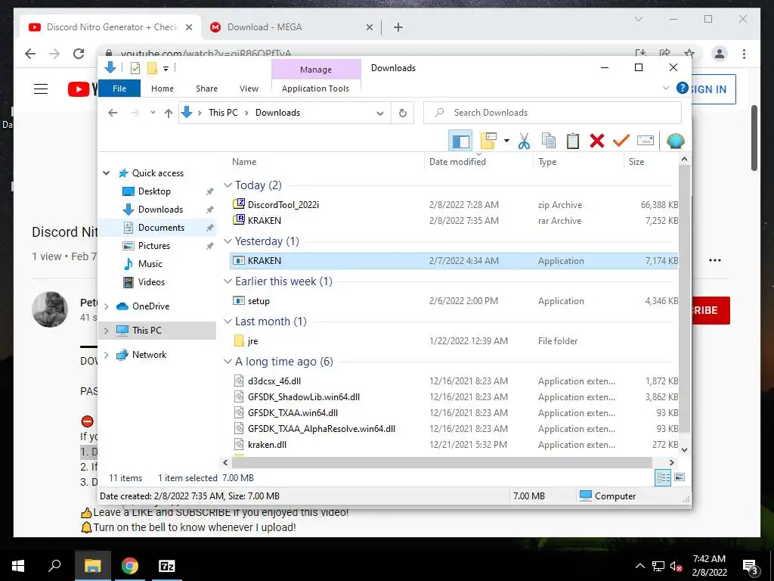The height and width of the screenshot is (581, 774).
Task: Click the New Folder icon in title bar
Action: point(152,68)
